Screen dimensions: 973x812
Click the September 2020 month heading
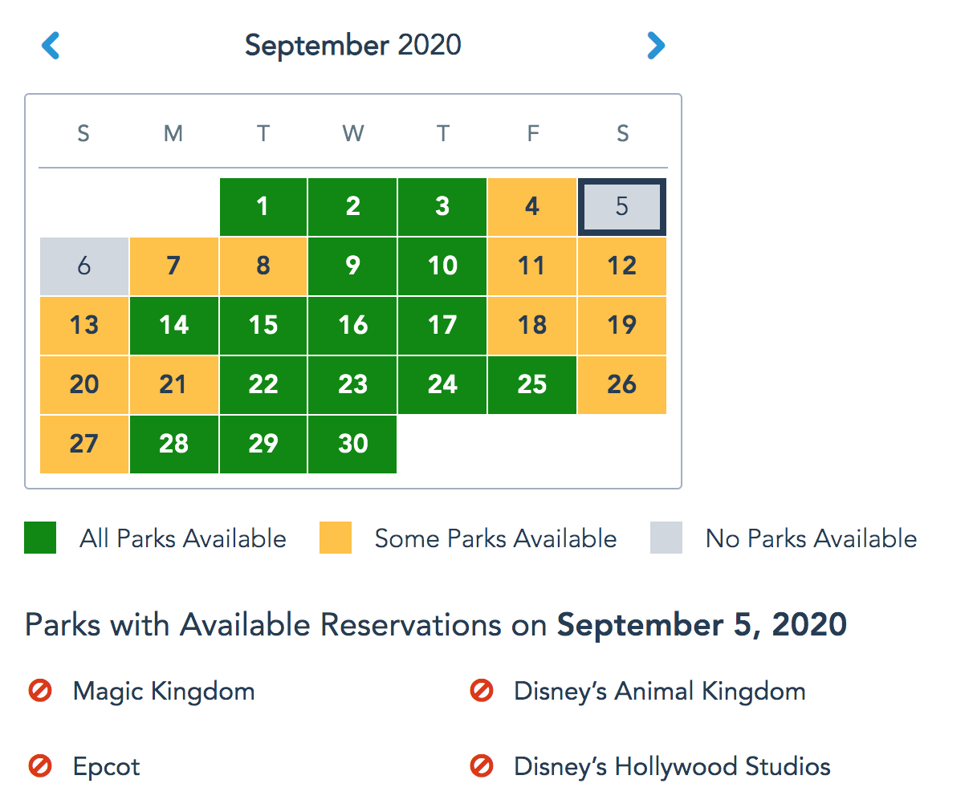[x=352, y=45]
